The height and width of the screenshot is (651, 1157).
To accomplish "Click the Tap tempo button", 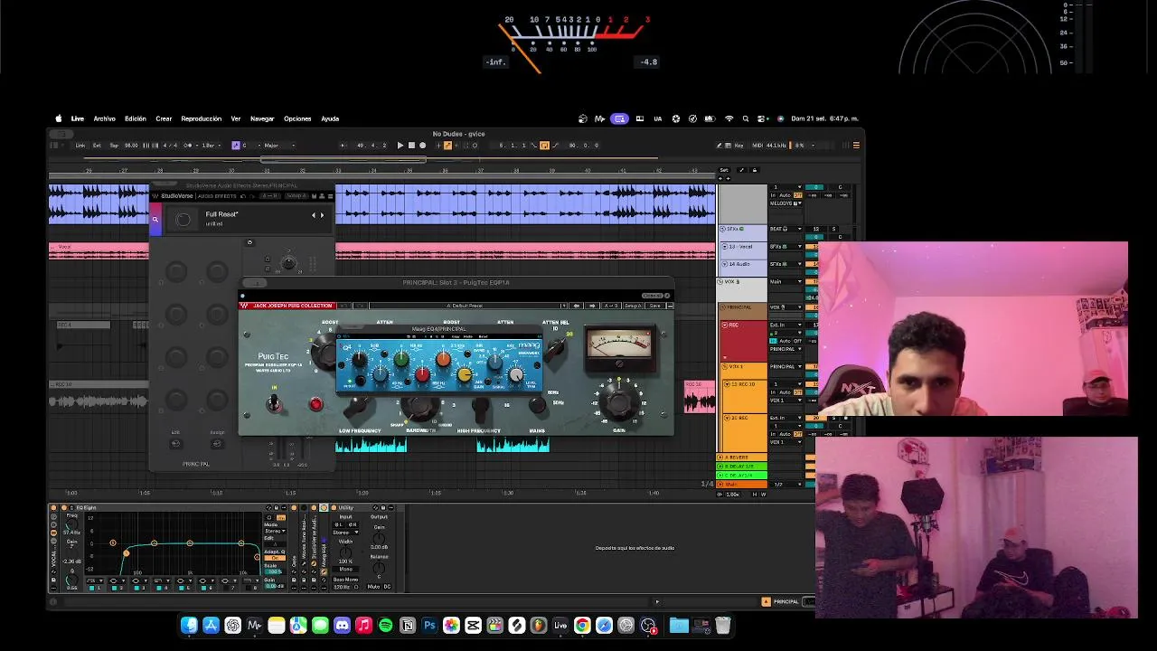I will click(x=114, y=145).
